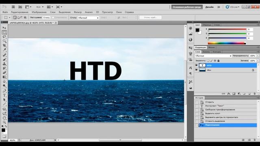Add layer mask in Layers panel
Image resolution: width=260 pixels, height=146 pixels.
(234, 94)
